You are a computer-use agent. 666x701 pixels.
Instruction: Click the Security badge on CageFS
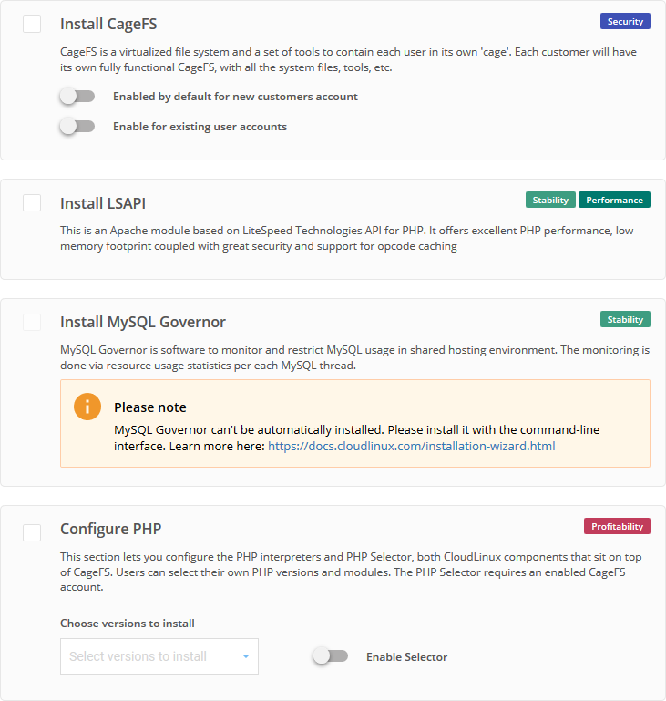(625, 21)
